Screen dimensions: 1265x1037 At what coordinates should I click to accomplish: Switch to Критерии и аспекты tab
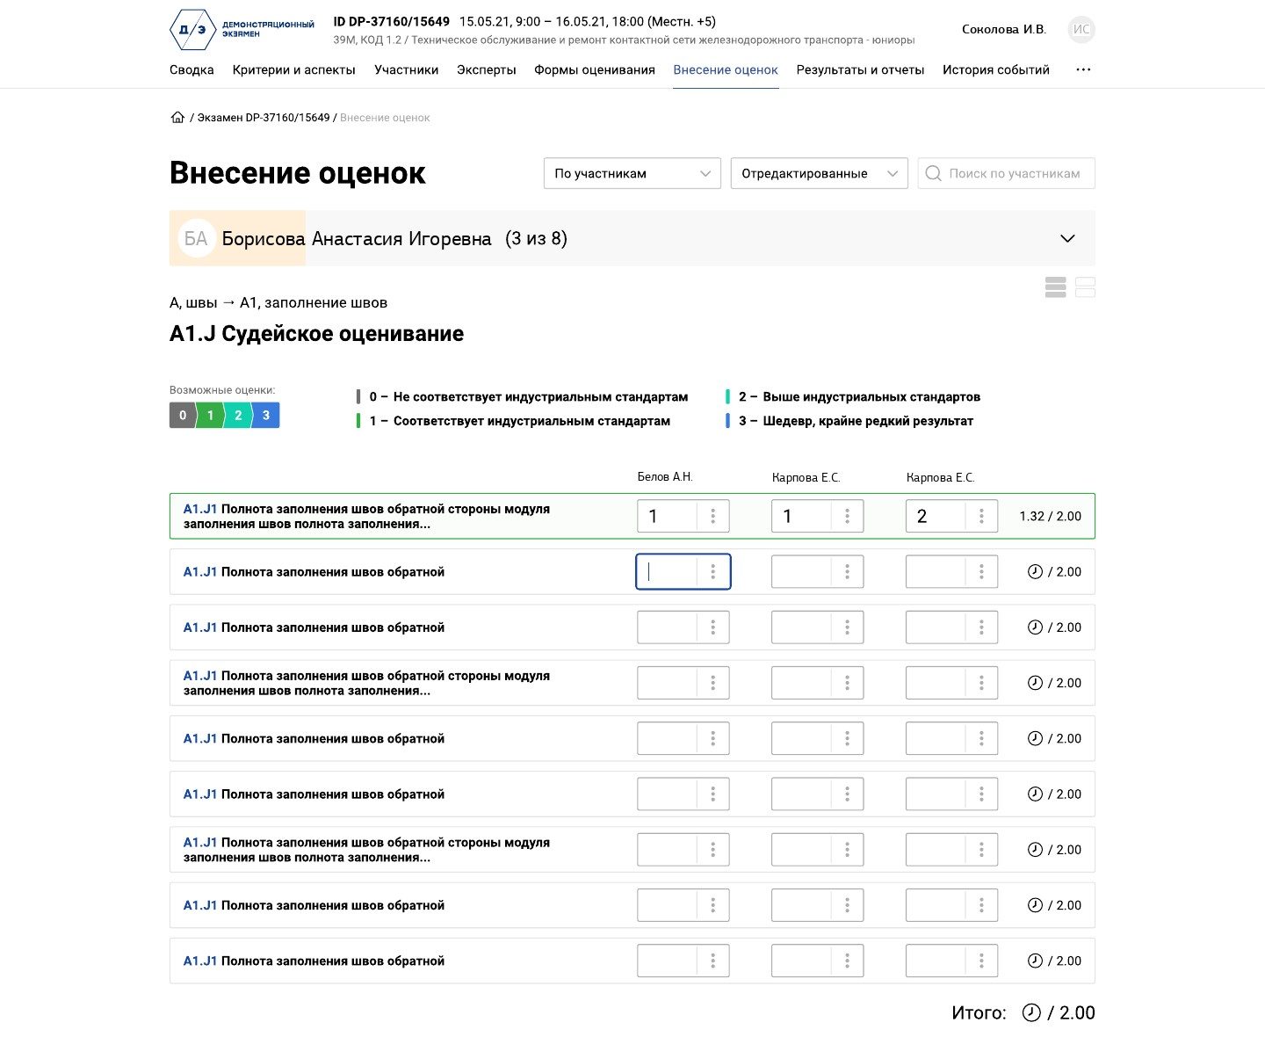point(294,70)
